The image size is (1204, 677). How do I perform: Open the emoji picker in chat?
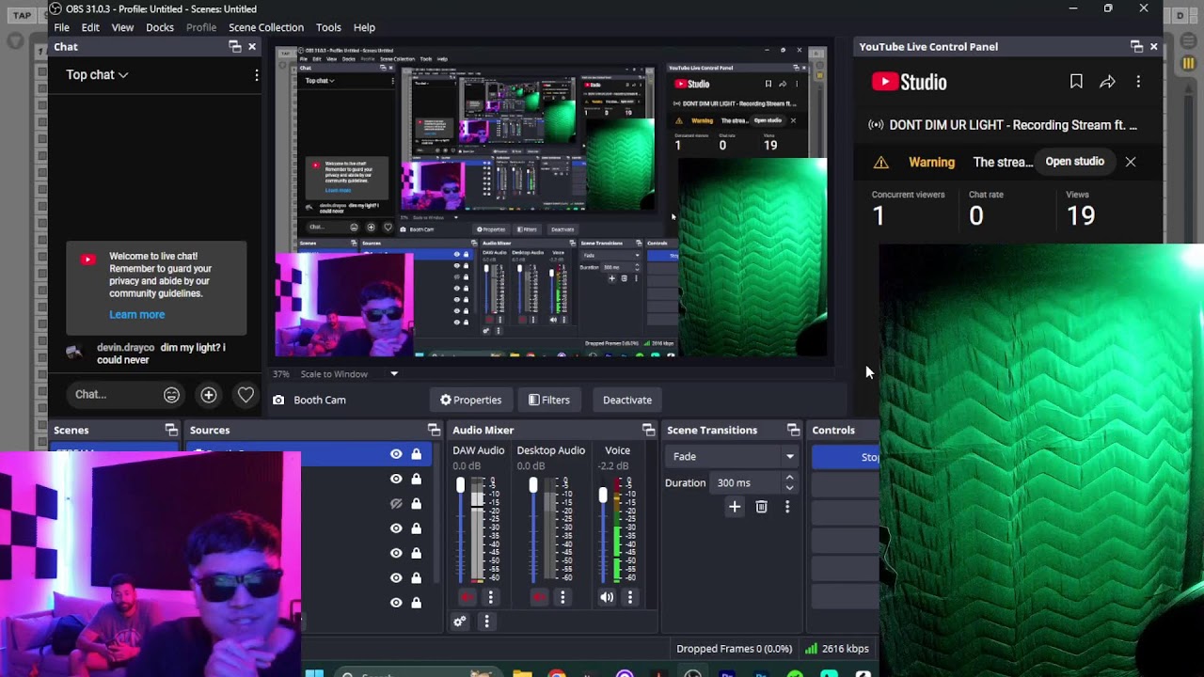coord(171,395)
